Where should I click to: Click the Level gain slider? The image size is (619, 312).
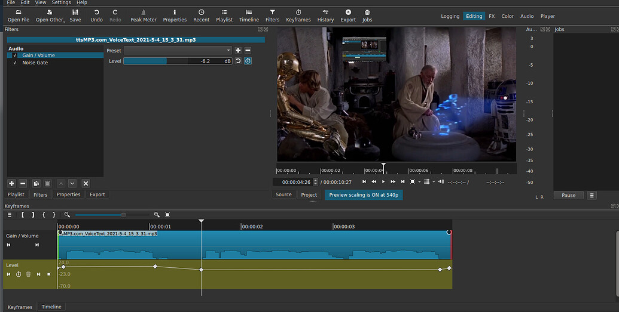point(178,61)
